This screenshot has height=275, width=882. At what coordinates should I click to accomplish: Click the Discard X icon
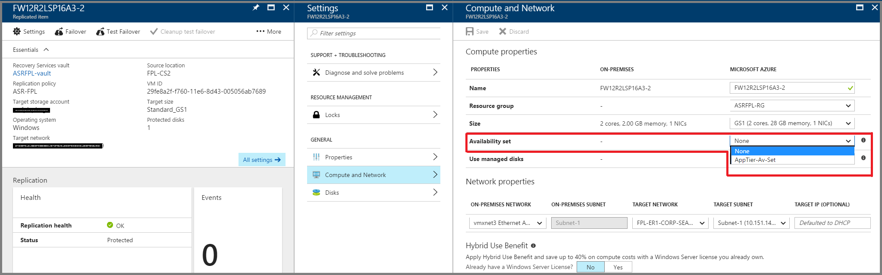[x=502, y=32]
